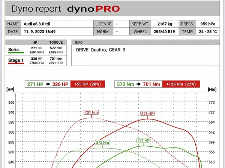225x168 pixels.
Task: Click the DATE label cell
Action: (13, 32)
